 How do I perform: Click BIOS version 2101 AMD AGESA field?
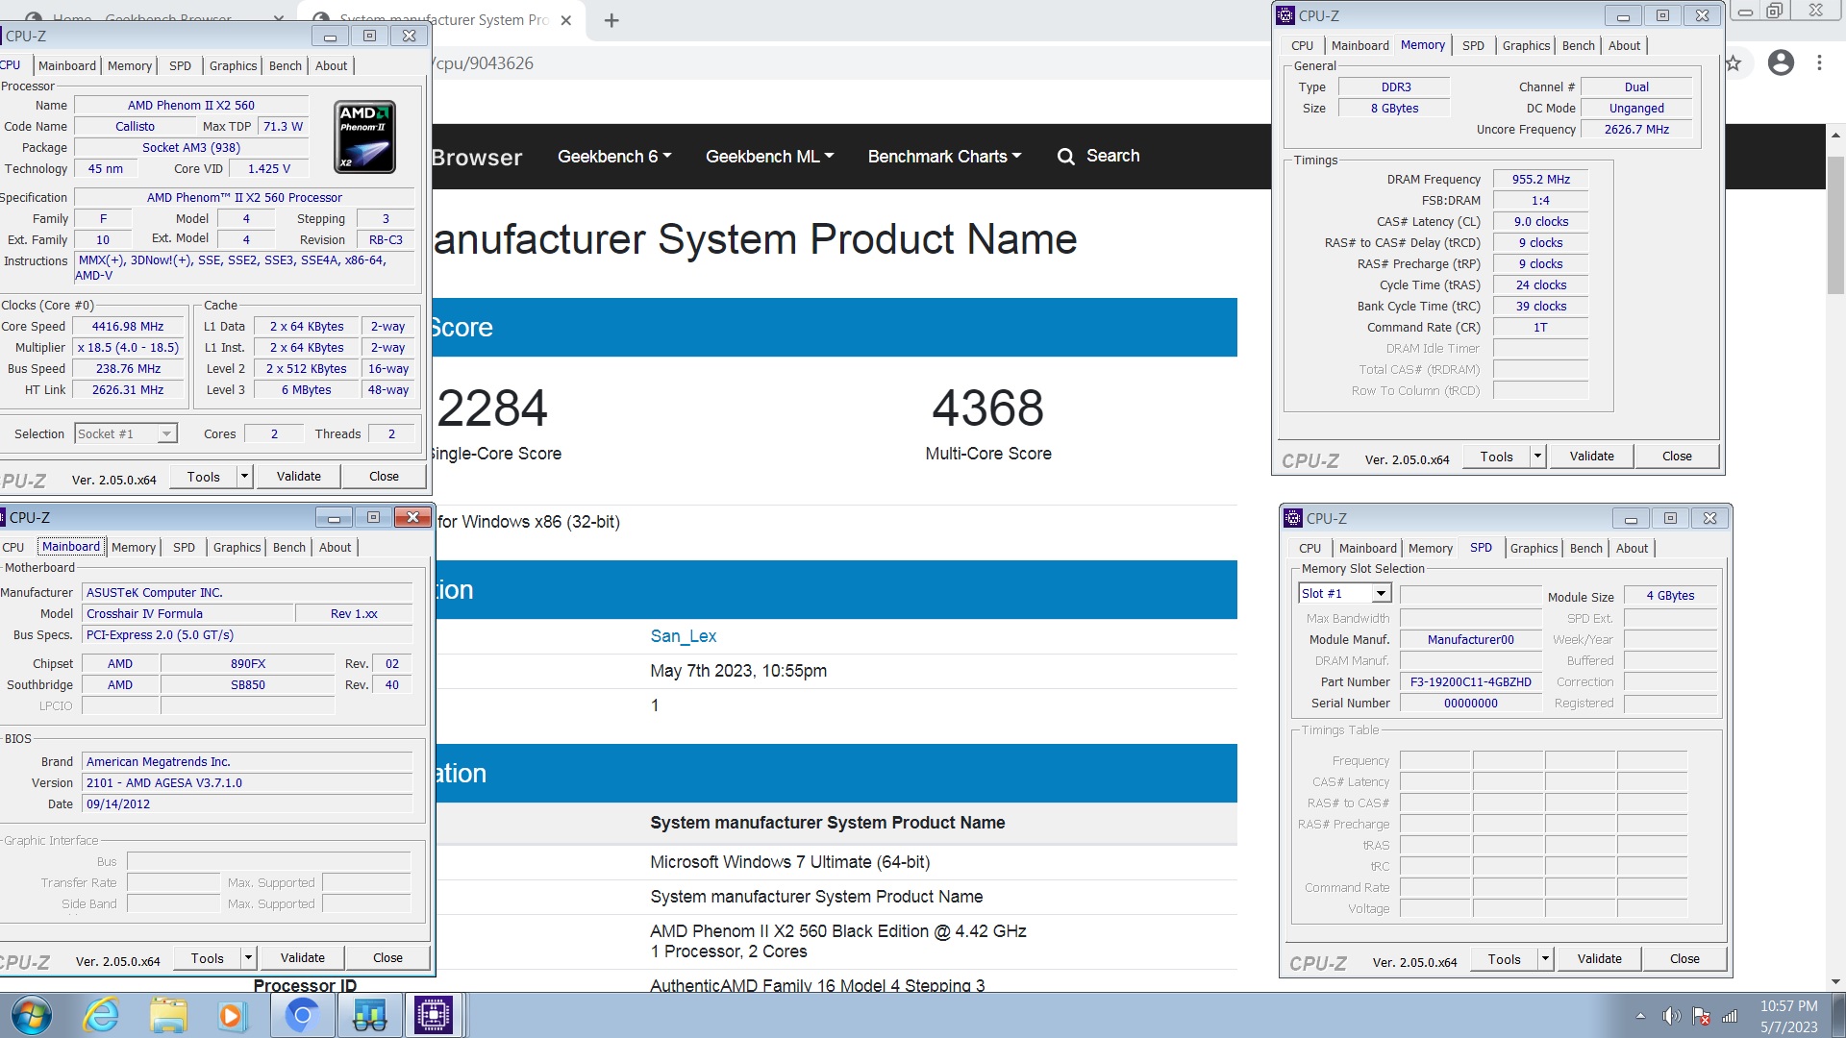(247, 783)
